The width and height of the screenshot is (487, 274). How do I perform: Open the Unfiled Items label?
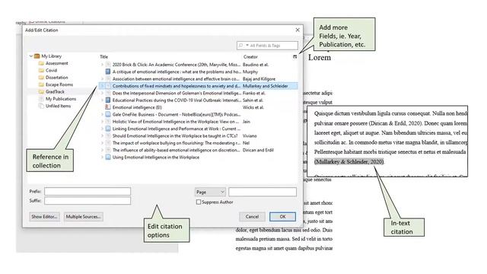(x=58, y=106)
